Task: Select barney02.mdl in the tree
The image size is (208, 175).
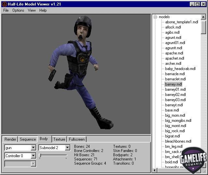Action: (175, 95)
